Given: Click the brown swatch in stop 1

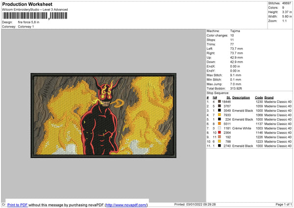Looking at the screenshot, I should click(219, 102).
